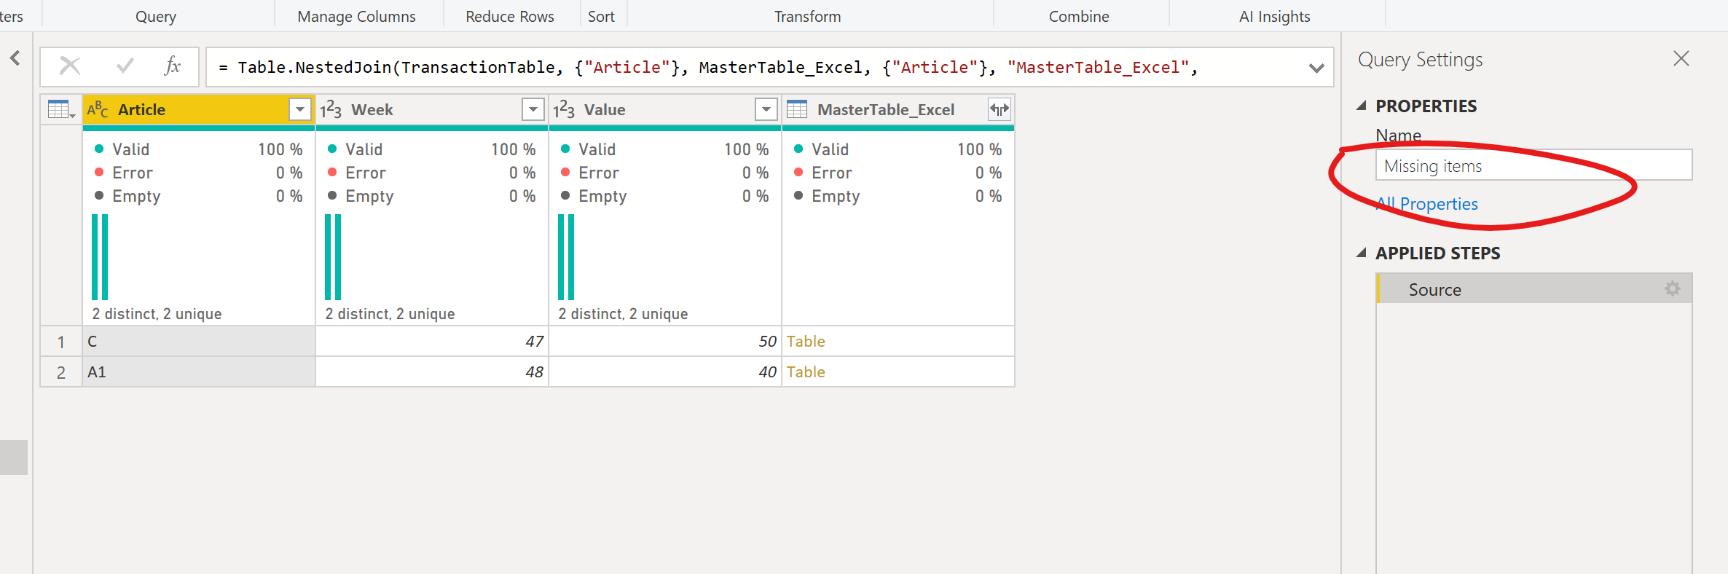Open the Week column filter dropdown

click(x=533, y=110)
